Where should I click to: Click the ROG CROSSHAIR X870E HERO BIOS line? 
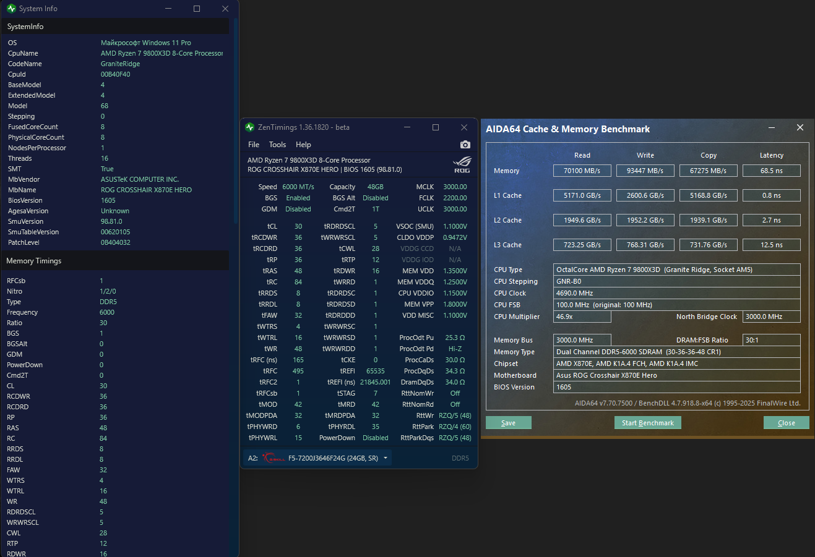325,169
